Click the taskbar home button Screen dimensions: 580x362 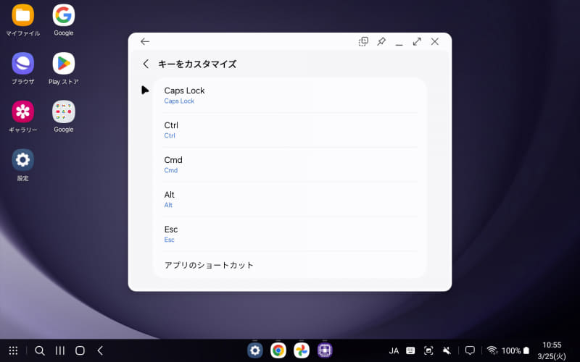tap(80, 350)
